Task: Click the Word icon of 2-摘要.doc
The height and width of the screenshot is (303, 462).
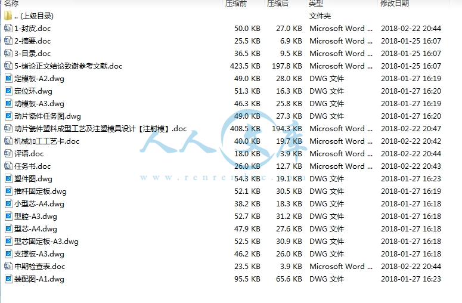Action: pyautogui.click(x=8, y=41)
